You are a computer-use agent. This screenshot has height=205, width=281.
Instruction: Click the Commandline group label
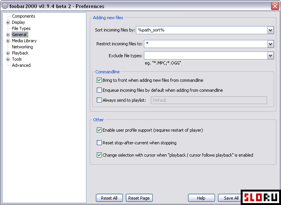point(107,72)
